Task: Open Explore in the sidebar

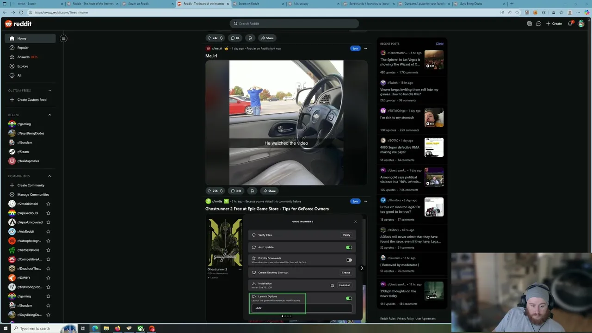Action: [x=30, y=66]
